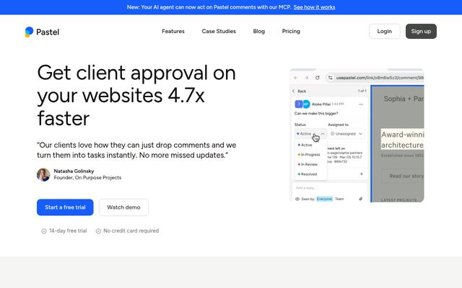Viewport: 462px width, 288px height.
Task: Click the Award-winning architecture heading in demo
Action: (x=403, y=140)
